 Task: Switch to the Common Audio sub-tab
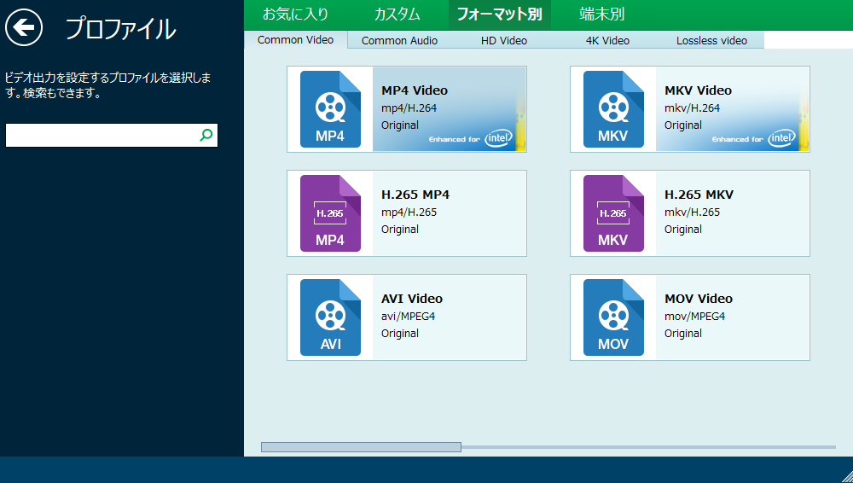click(399, 40)
